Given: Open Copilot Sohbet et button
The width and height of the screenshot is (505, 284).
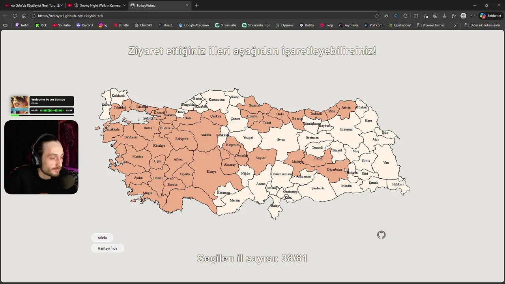Looking at the screenshot, I should click(490, 16).
